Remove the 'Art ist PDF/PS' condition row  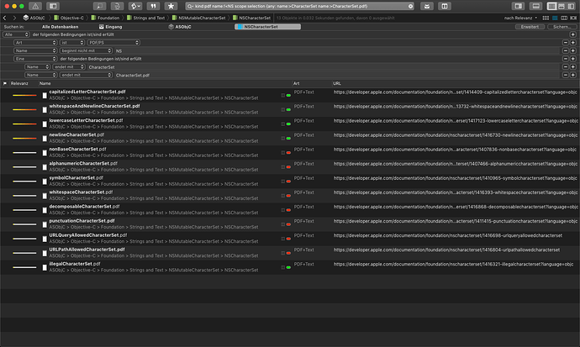pyautogui.click(x=565, y=43)
